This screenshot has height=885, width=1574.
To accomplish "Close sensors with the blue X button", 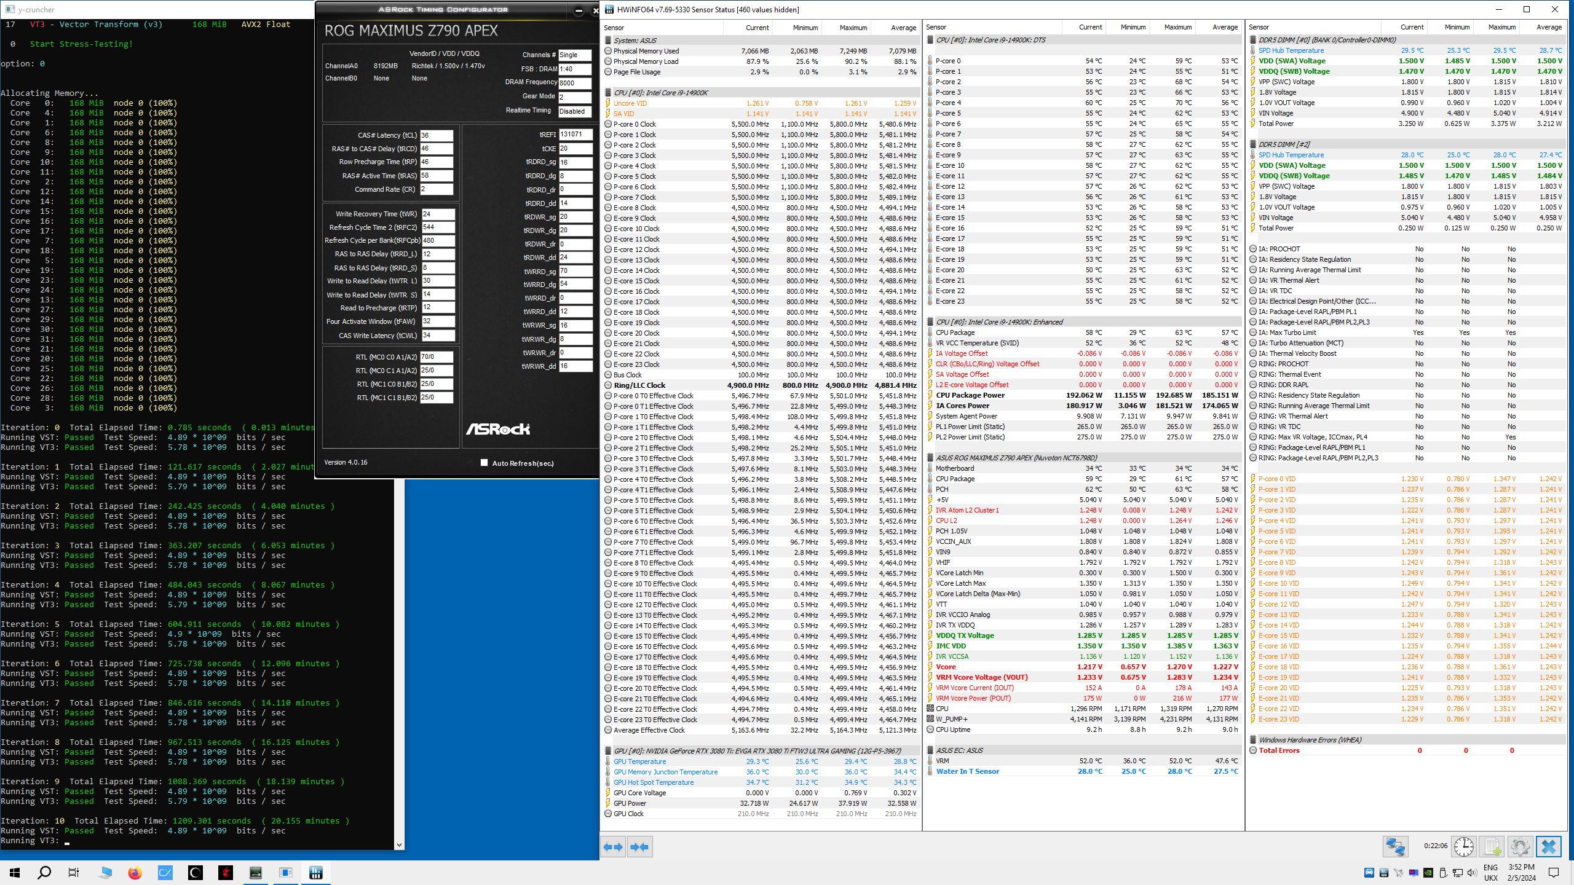I will point(1548,847).
